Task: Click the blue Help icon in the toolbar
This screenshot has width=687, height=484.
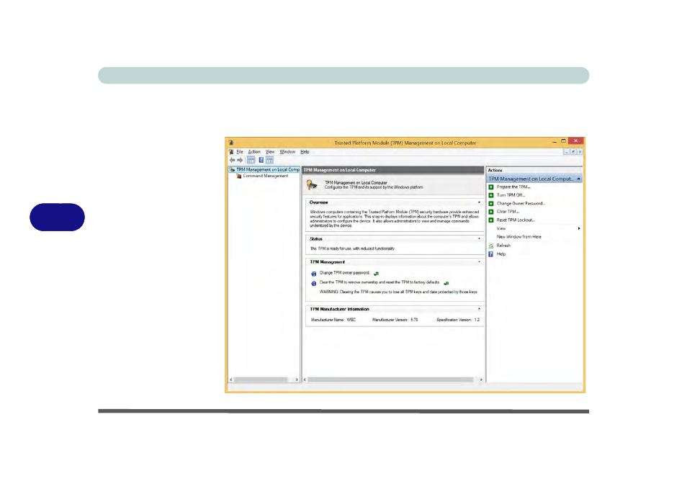Action: click(261, 161)
